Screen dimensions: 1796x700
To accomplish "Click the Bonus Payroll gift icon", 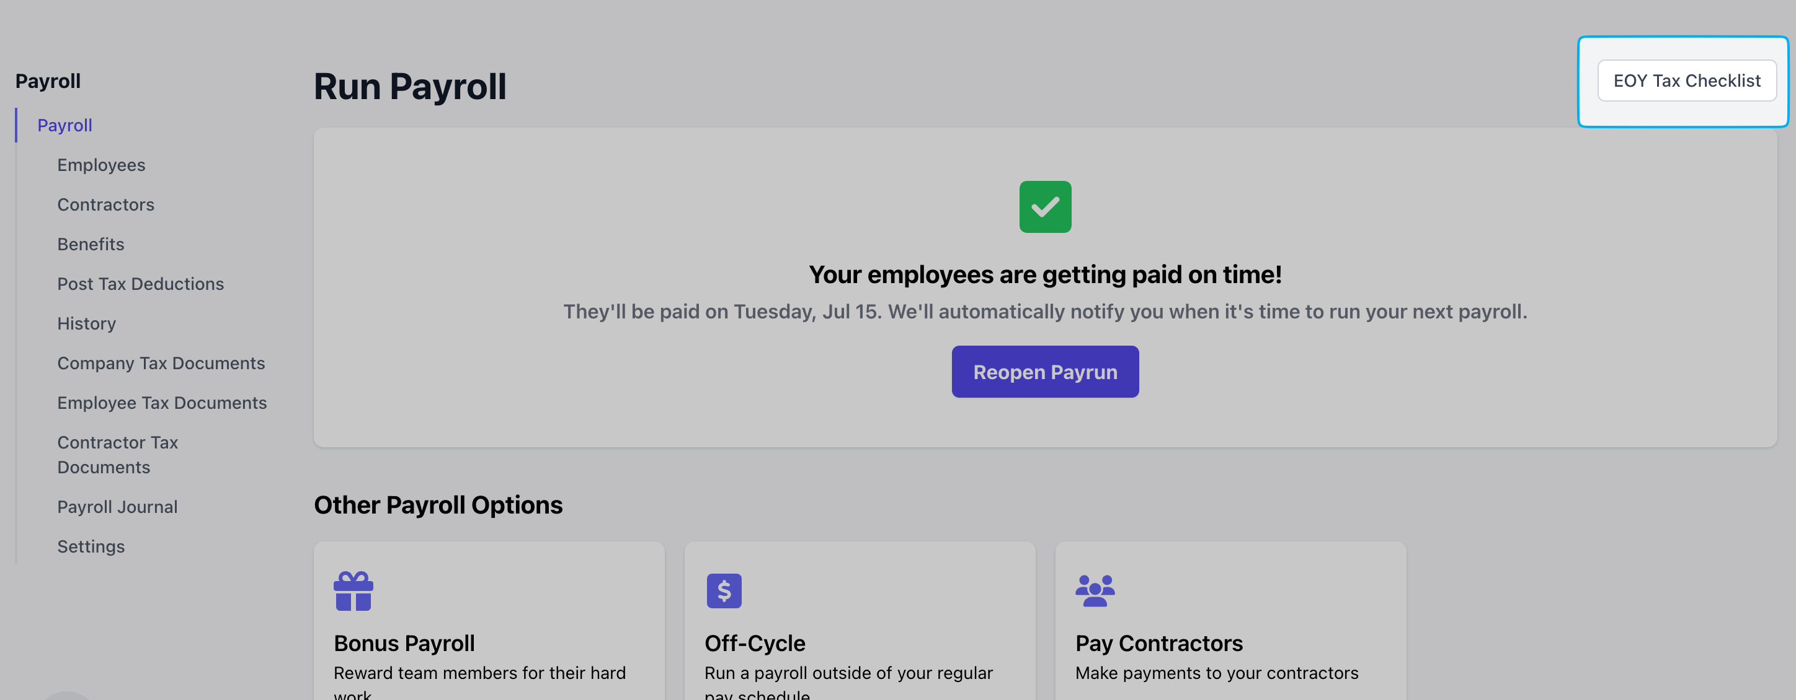I will point(353,590).
